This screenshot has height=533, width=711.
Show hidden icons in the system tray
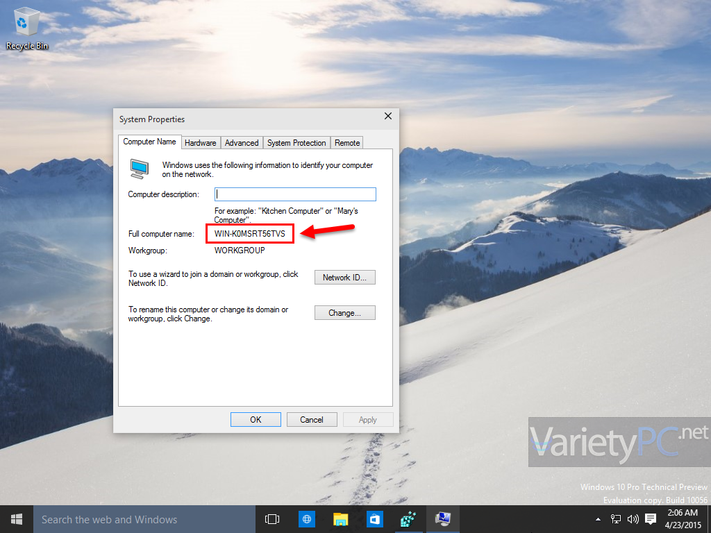pos(597,518)
